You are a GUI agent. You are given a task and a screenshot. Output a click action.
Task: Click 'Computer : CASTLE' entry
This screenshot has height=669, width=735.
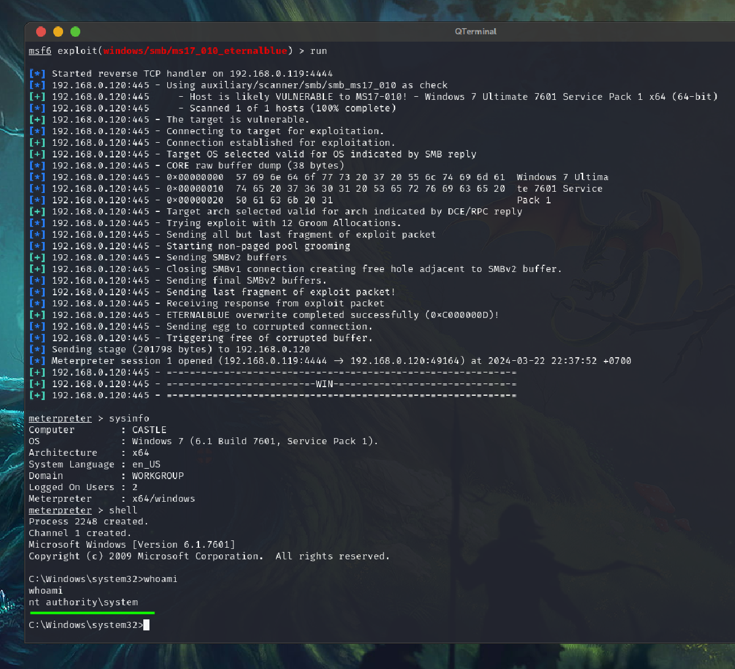[x=97, y=430]
